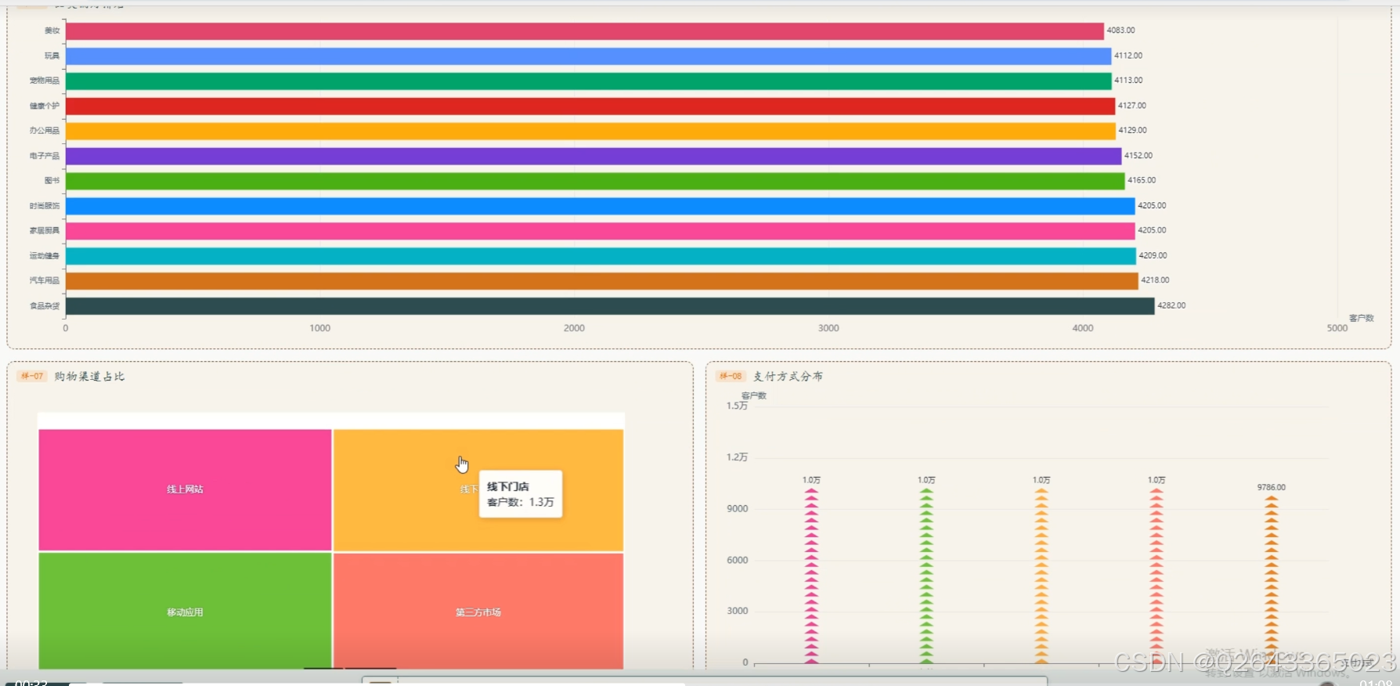Click the 食品杂货 axis label
This screenshot has width=1400, height=686.
(x=45, y=306)
